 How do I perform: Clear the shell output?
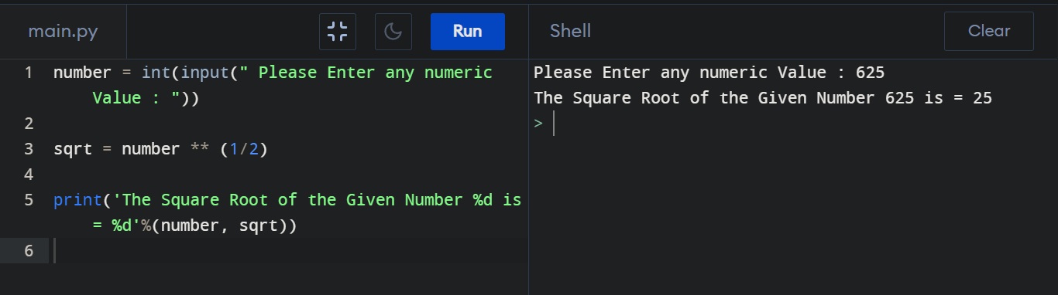pyautogui.click(x=989, y=32)
